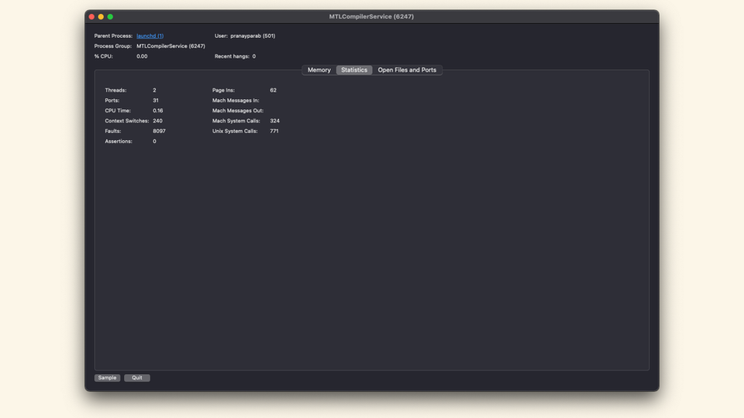Viewport: 744px width, 418px height.
Task: Click the Process Group value MTLCompilerService (6247)
Action: [x=170, y=46]
